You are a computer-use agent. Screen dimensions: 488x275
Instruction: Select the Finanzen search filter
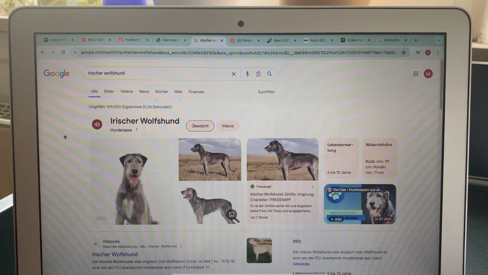point(197,92)
